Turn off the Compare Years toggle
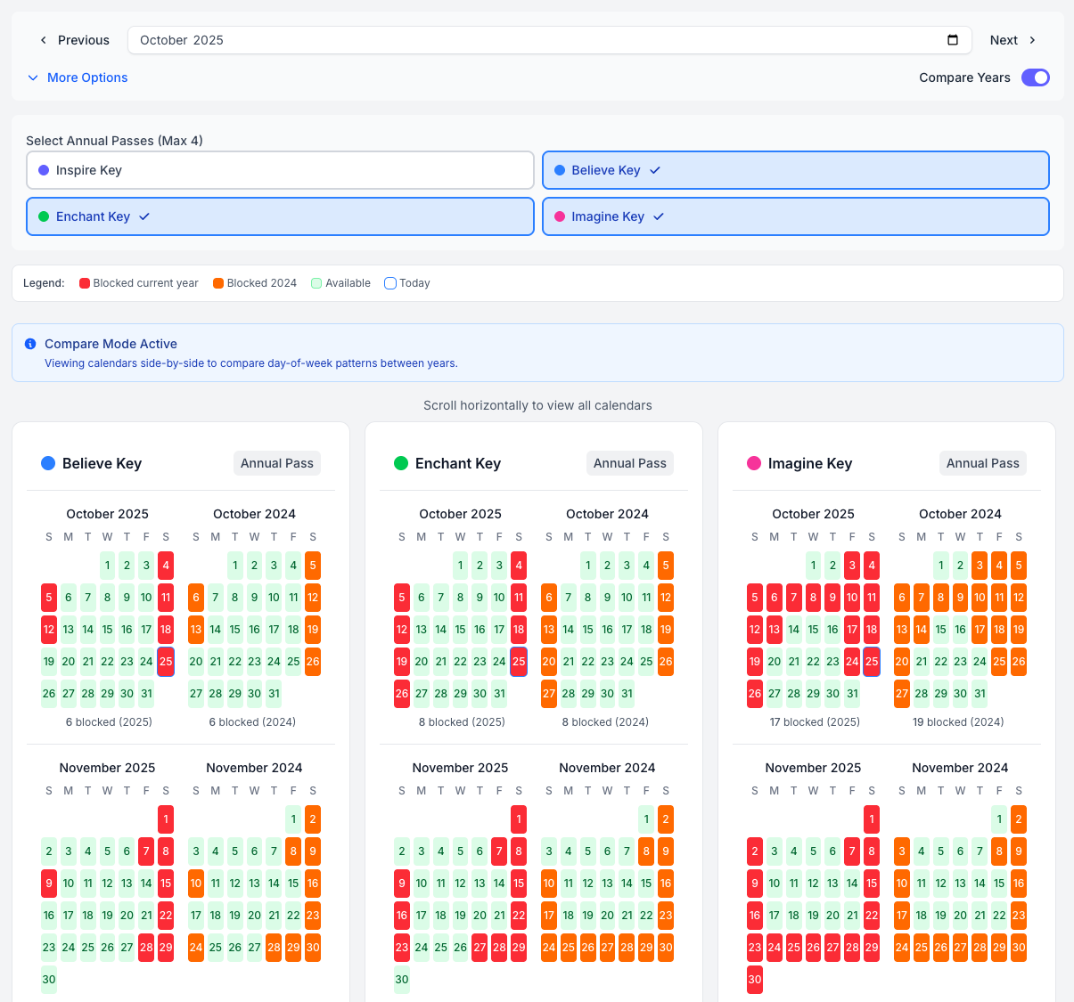 coord(1035,77)
